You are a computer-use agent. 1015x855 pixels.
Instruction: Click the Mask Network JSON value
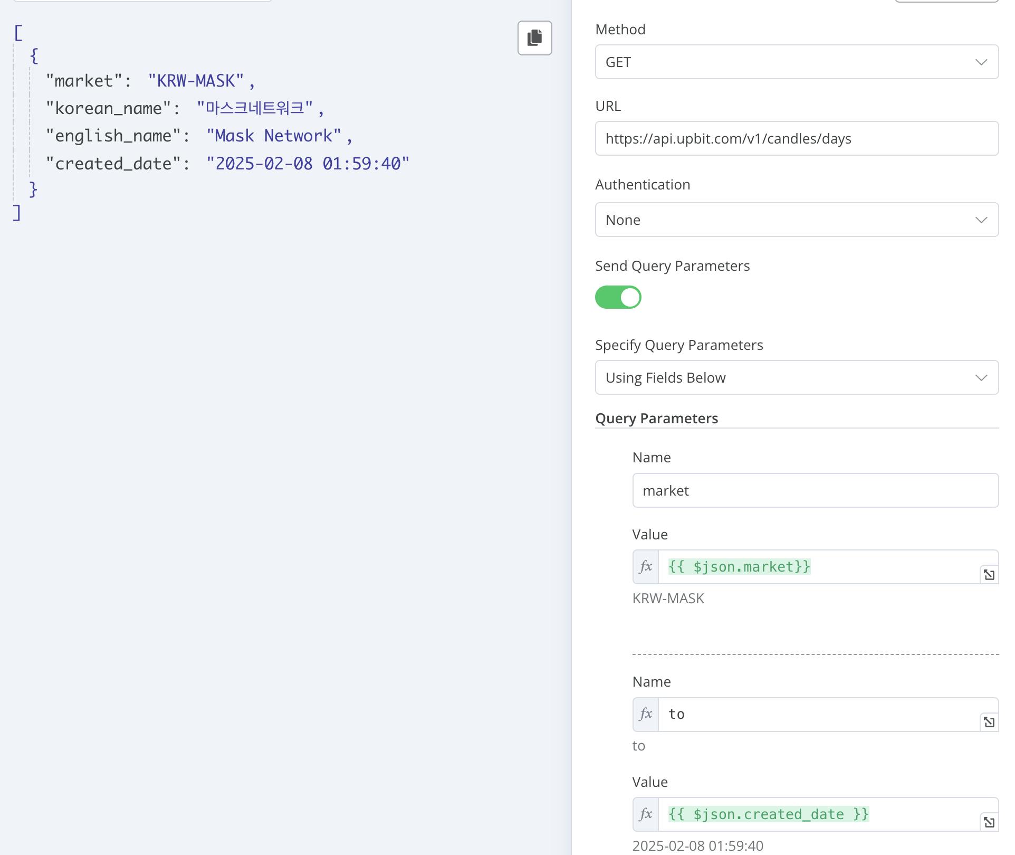274,136
